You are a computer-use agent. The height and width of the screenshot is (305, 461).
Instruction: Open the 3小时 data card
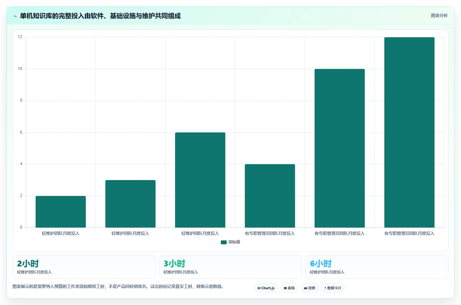pos(230,267)
